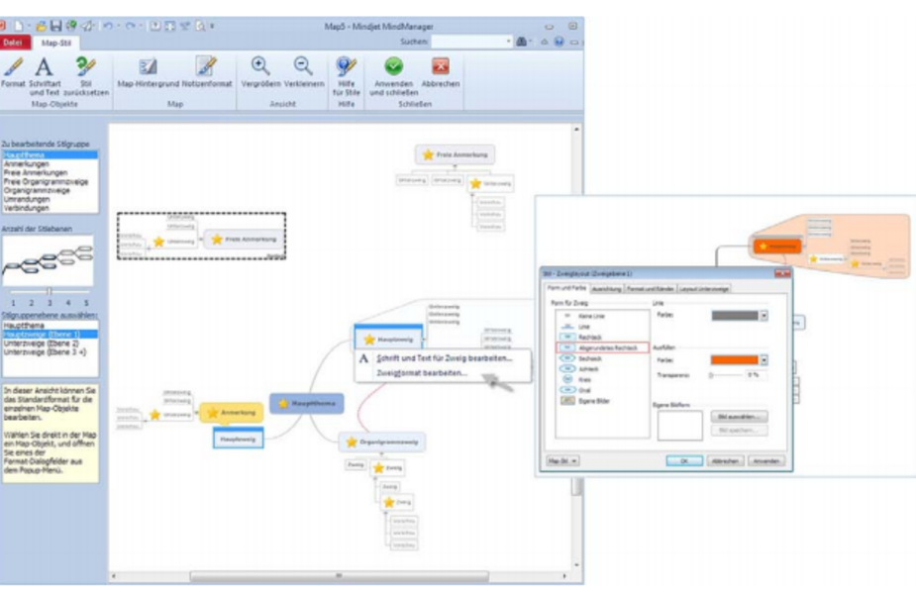Screen dimensions: 916x594
Task: Choose Zweigformat bearbeiten from context menu
Action: tap(421, 372)
